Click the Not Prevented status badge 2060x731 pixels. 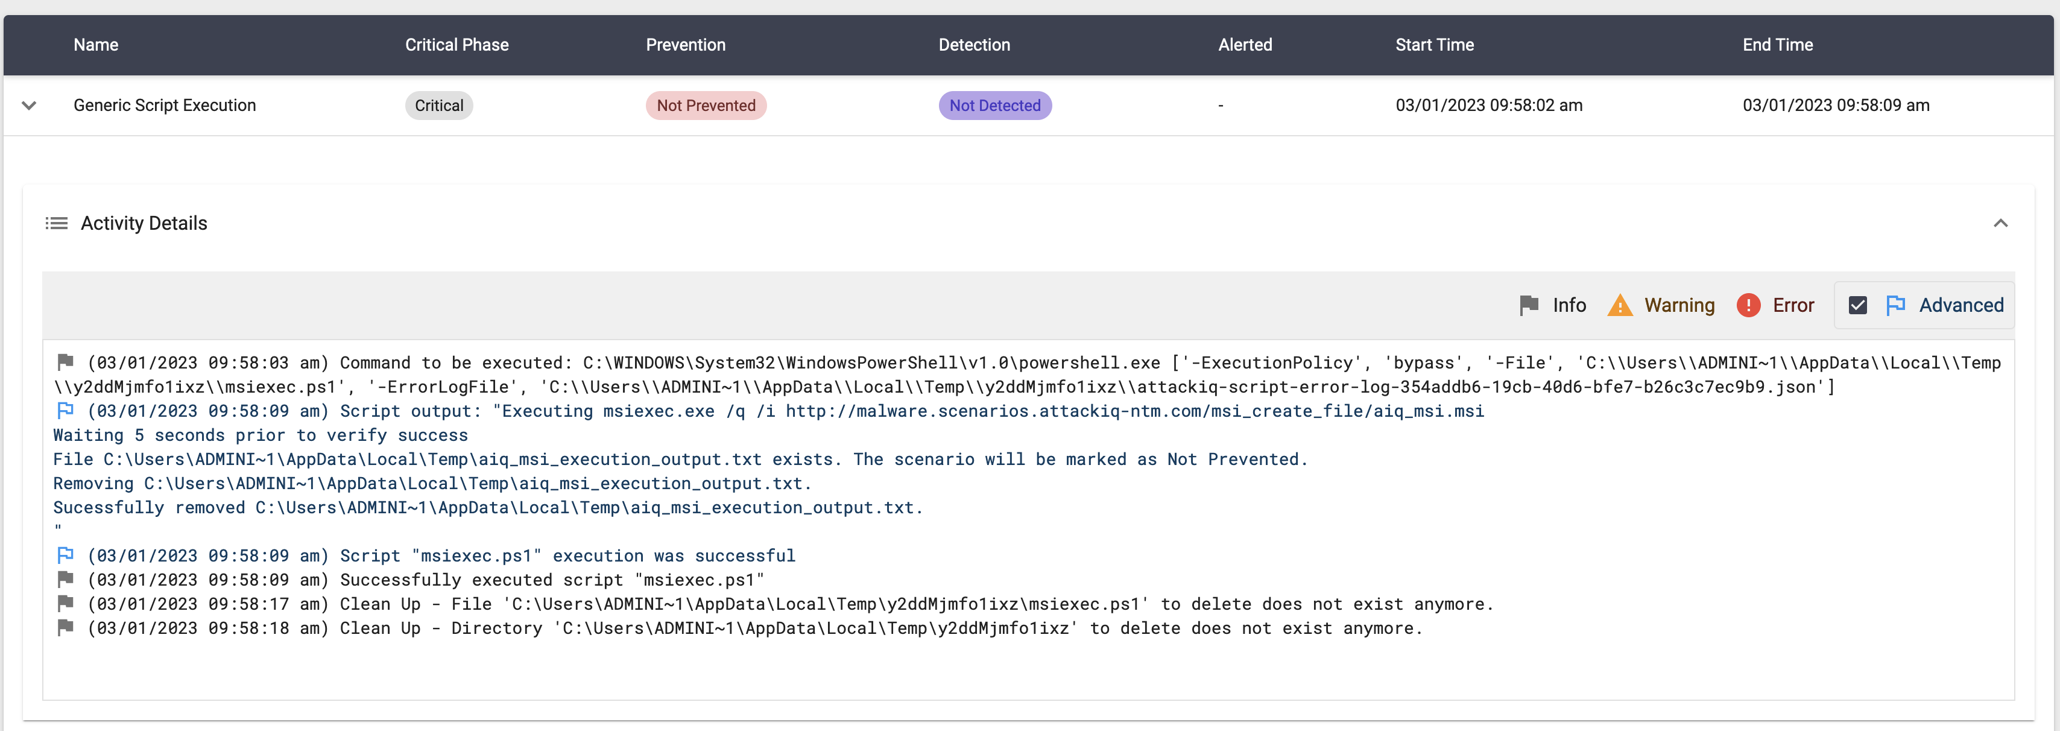706,106
